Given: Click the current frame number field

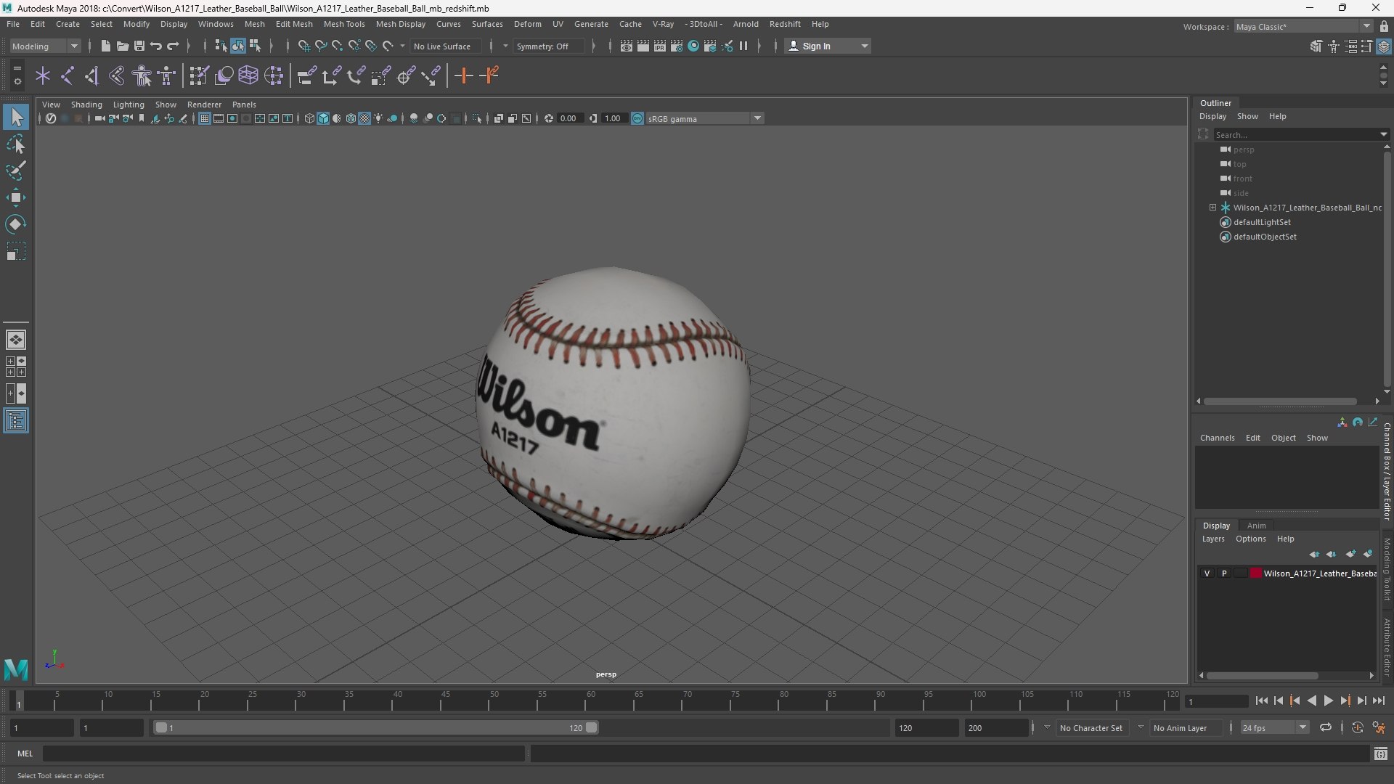Looking at the screenshot, I should (1216, 701).
